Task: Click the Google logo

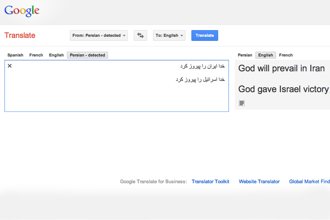Action: point(22,11)
